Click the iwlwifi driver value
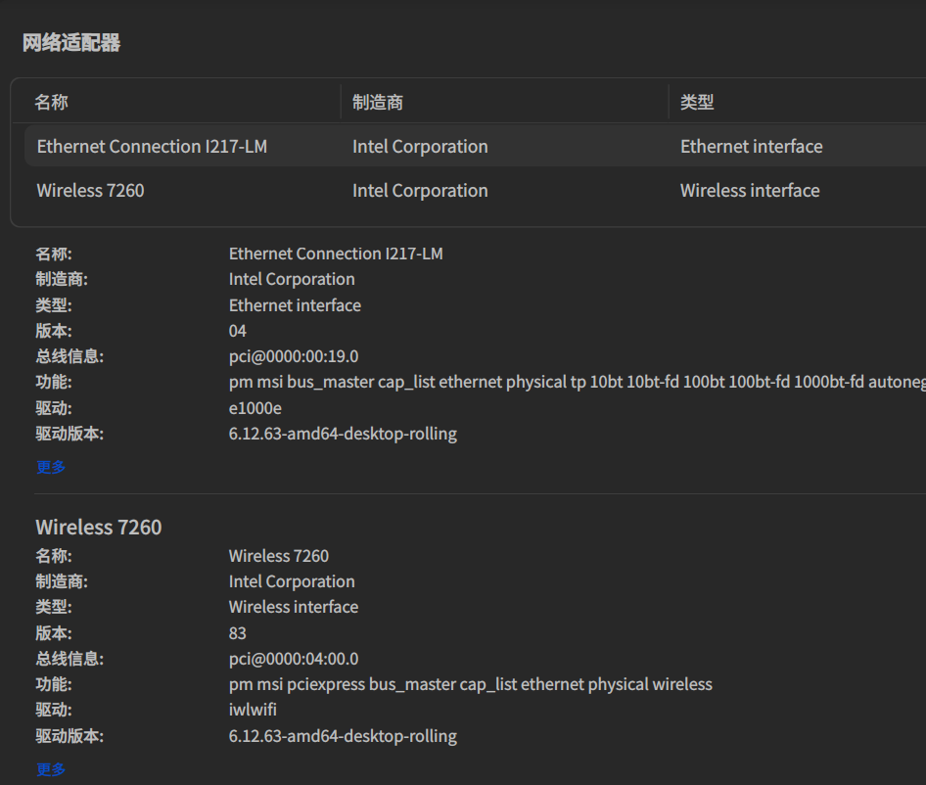Image resolution: width=926 pixels, height=785 pixels. (x=253, y=710)
